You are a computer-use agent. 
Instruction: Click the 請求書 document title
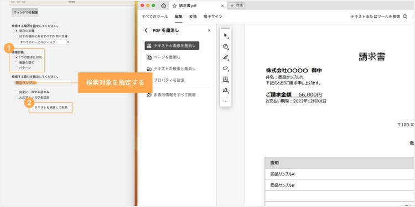click(x=372, y=56)
